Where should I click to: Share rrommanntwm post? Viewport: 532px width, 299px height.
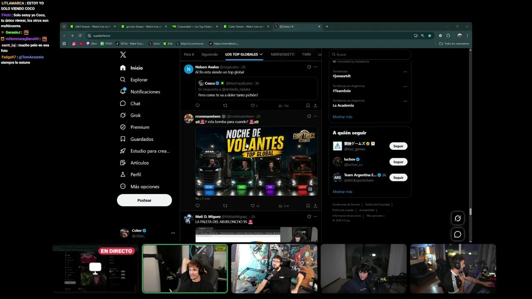coord(315,206)
